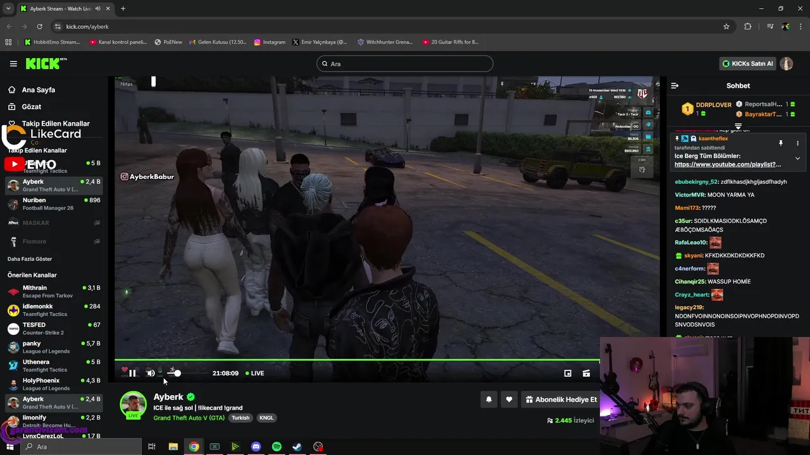Open Grand Theft Auto V (GTA) category link
The image size is (810, 455).
[x=189, y=418]
